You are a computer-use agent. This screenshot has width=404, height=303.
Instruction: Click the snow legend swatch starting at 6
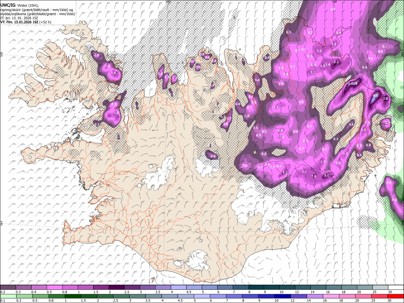(225, 287)
